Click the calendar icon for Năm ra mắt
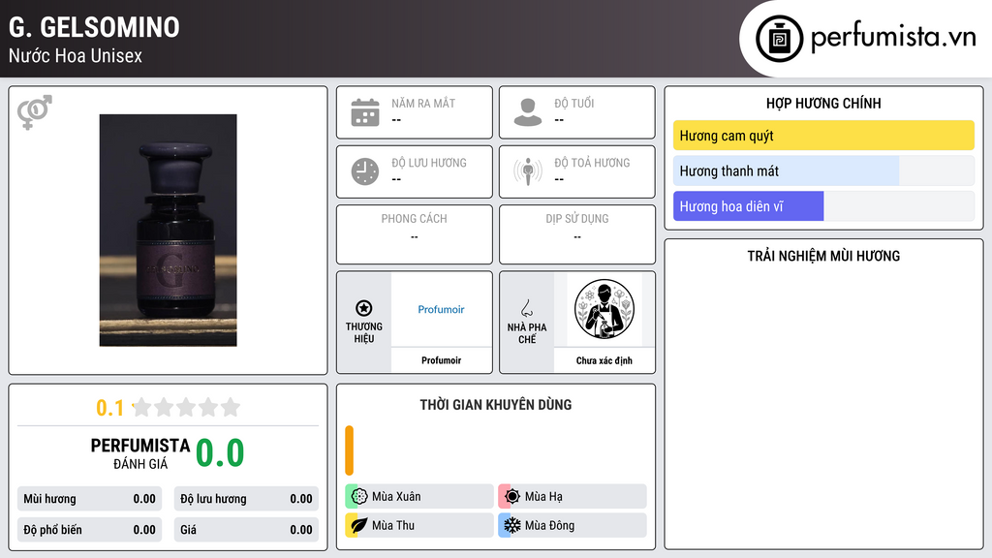 click(365, 112)
